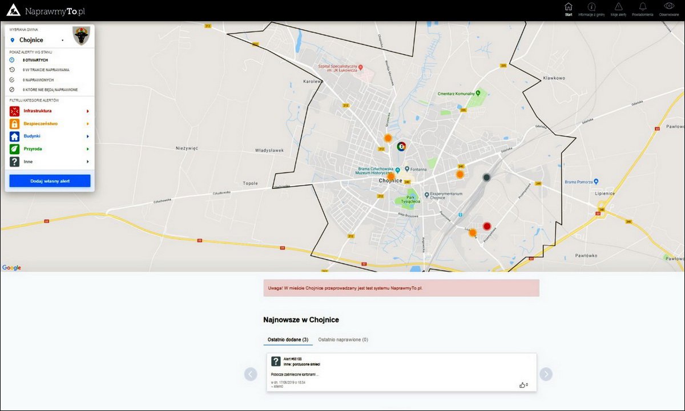Click the red alert marker on map
The width and height of the screenshot is (685, 411).
487,227
